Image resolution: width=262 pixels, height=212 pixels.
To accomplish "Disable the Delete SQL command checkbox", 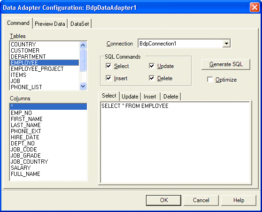I will 152,78.
